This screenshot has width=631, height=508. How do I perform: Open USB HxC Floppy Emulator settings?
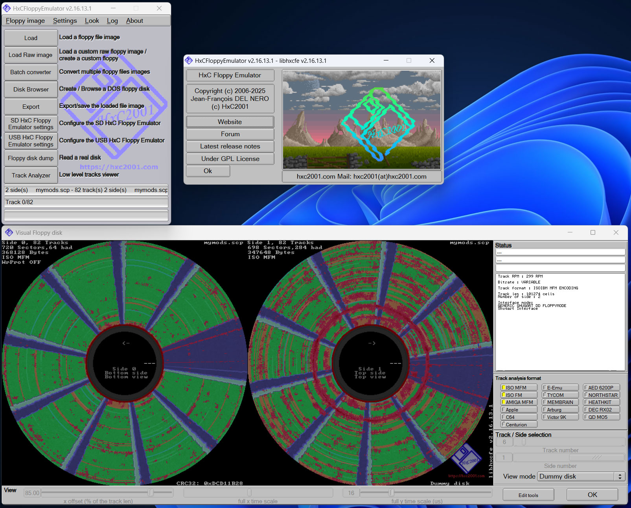point(31,141)
